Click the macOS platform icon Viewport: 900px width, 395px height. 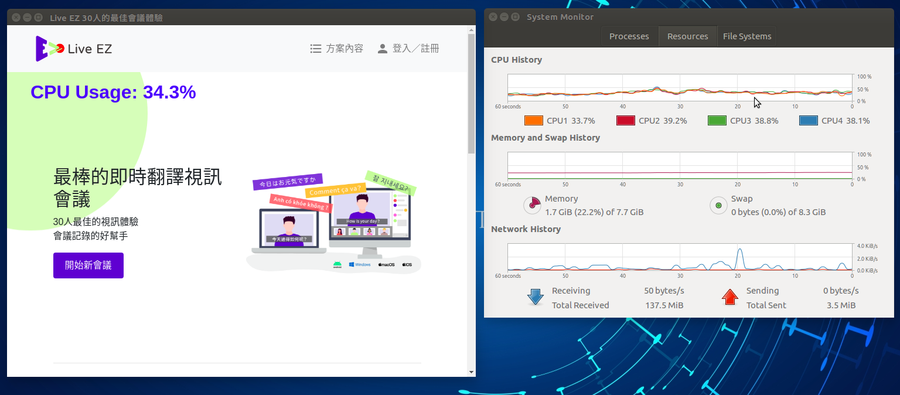pos(386,264)
